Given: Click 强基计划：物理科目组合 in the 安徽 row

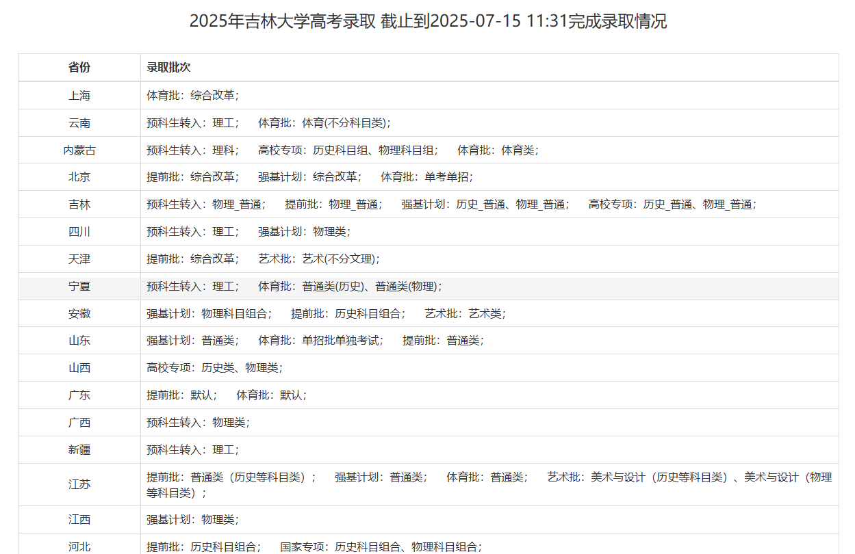Looking at the screenshot, I should (x=209, y=314).
